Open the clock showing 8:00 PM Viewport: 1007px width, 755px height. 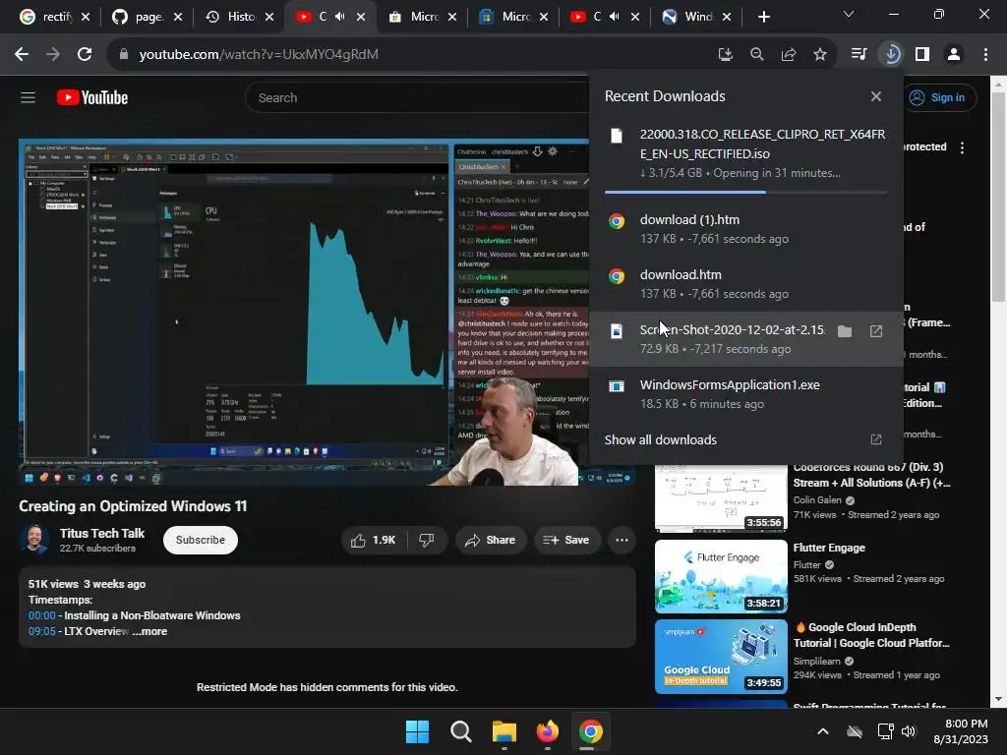[961, 731]
